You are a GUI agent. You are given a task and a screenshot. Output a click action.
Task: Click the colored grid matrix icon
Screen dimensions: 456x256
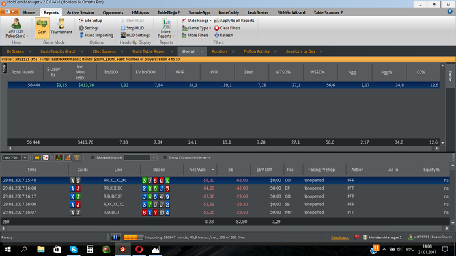pyautogui.click(x=59, y=157)
